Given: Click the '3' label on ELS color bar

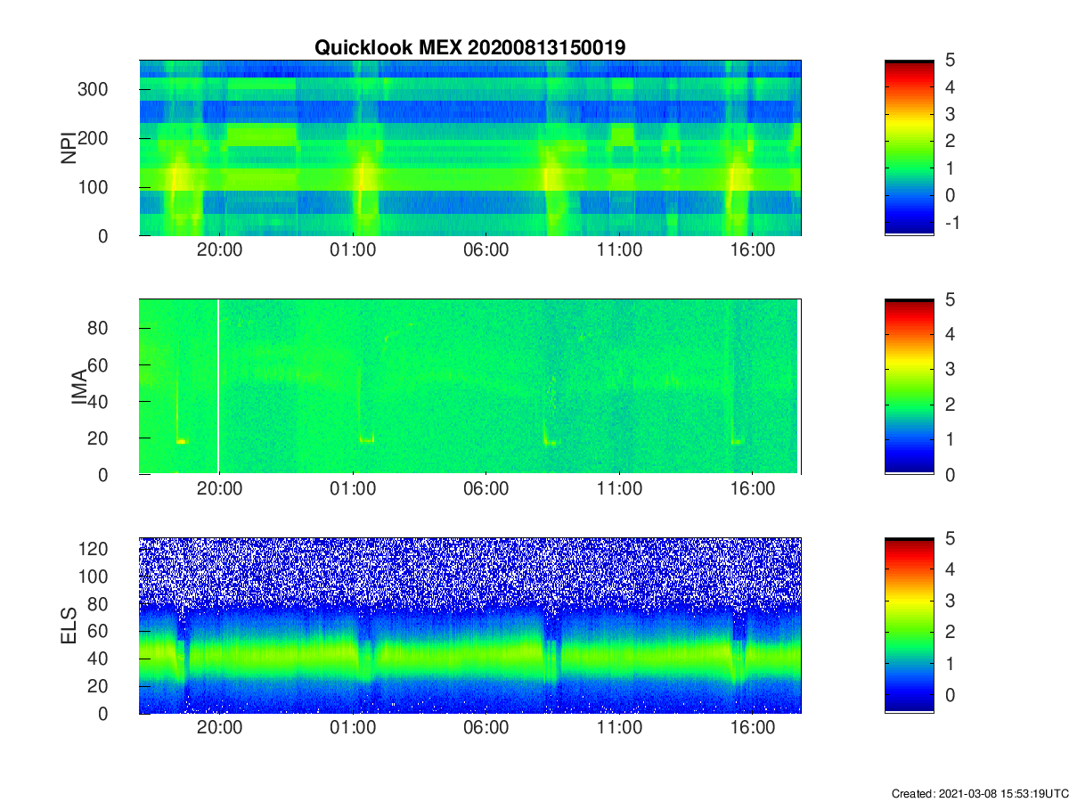Looking at the screenshot, I should pos(950,601).
